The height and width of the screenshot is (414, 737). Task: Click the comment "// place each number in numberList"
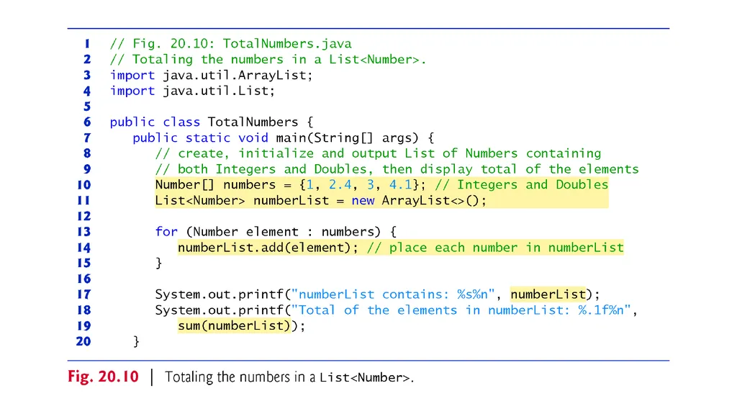[495, 248]
